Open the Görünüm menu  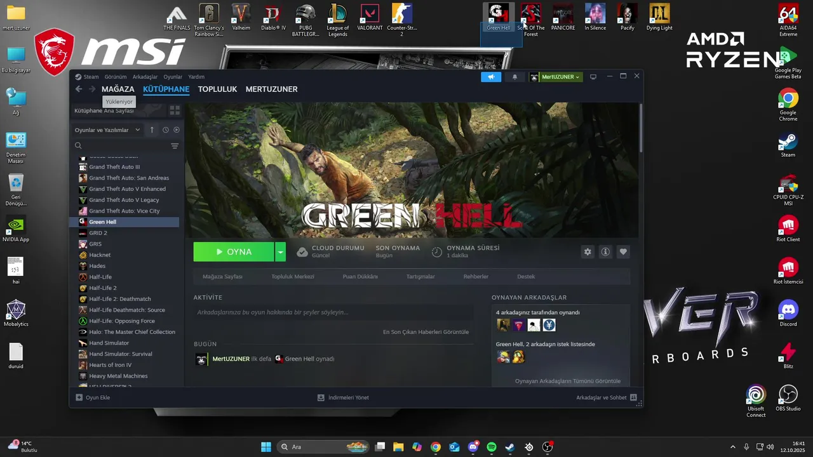116,77
